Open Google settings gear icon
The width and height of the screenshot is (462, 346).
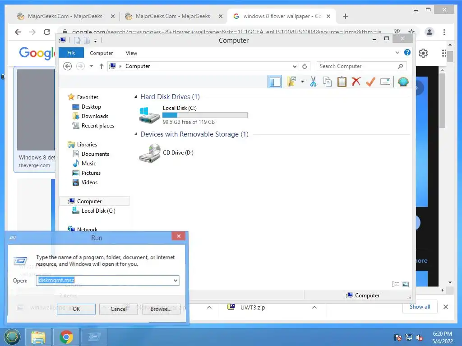click(423, 53)
